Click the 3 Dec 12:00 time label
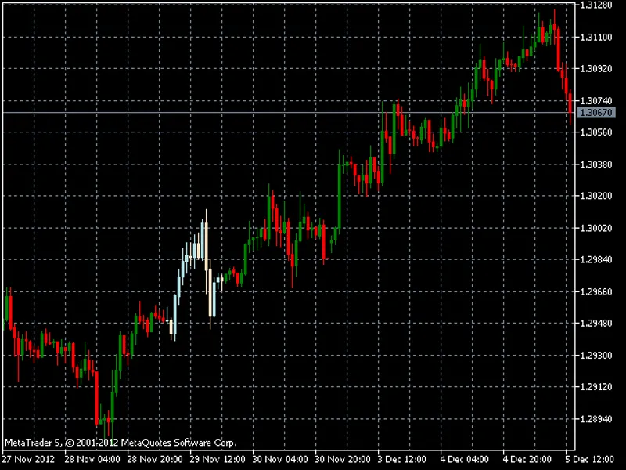Screen dimensions: 626x470 point(402,459)
